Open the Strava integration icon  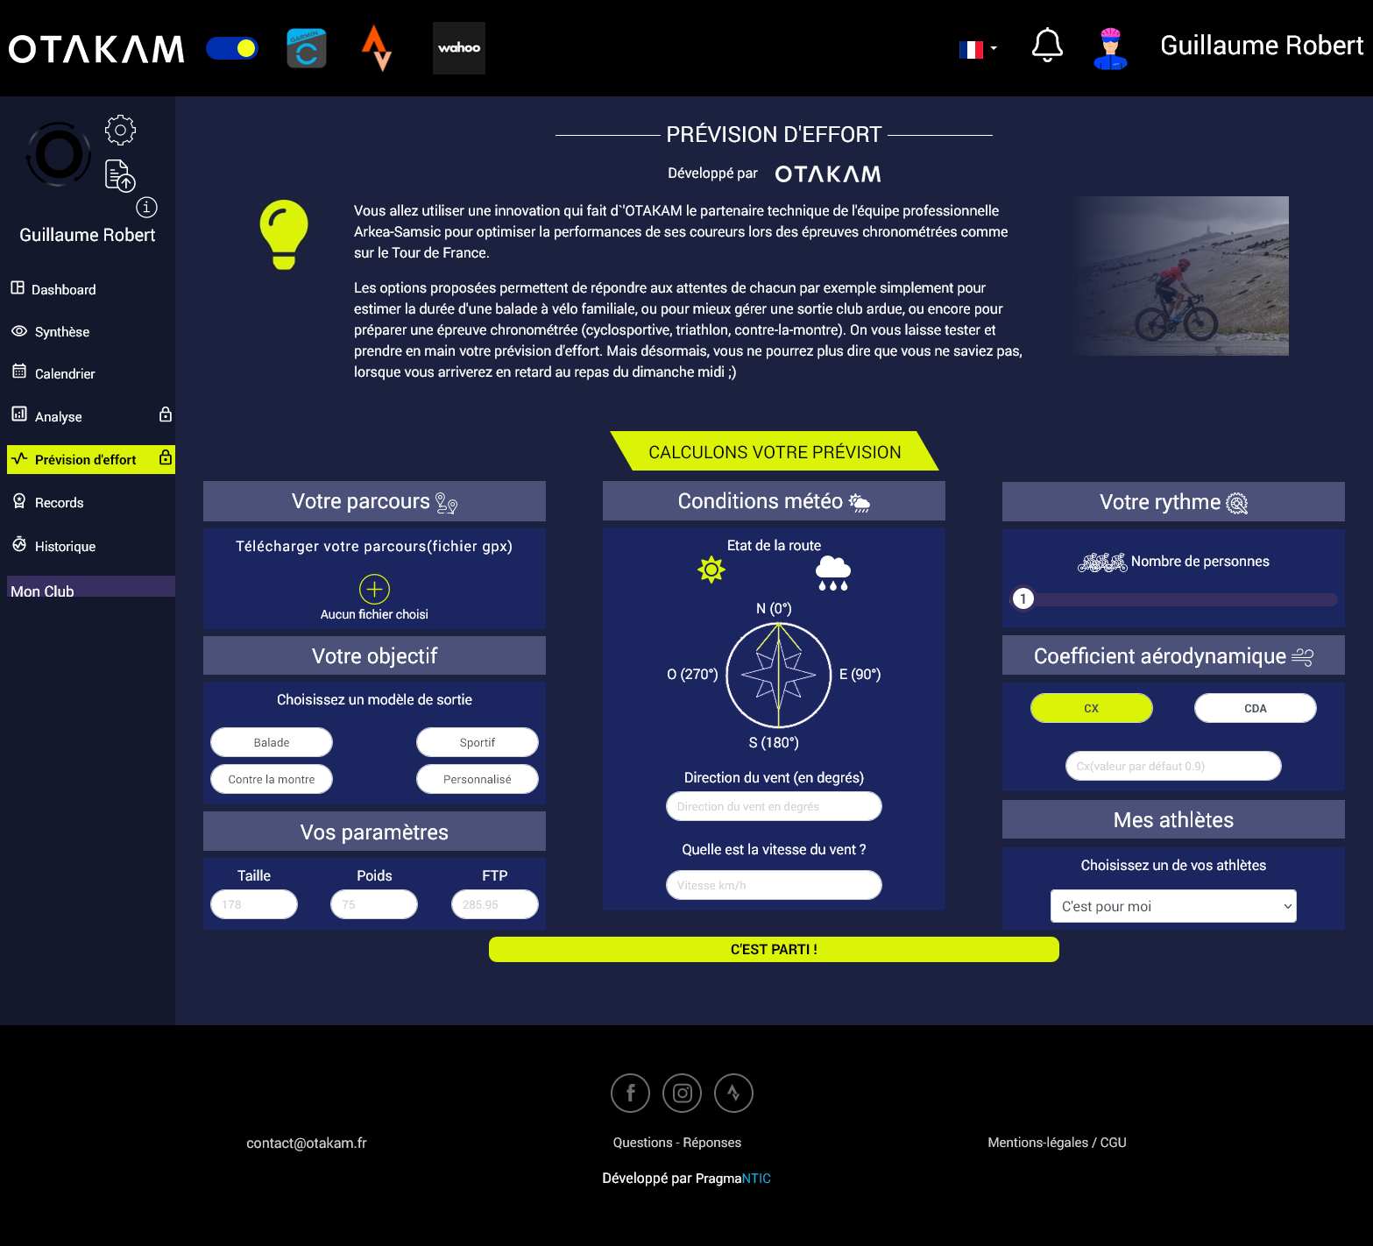pos(377,48)
